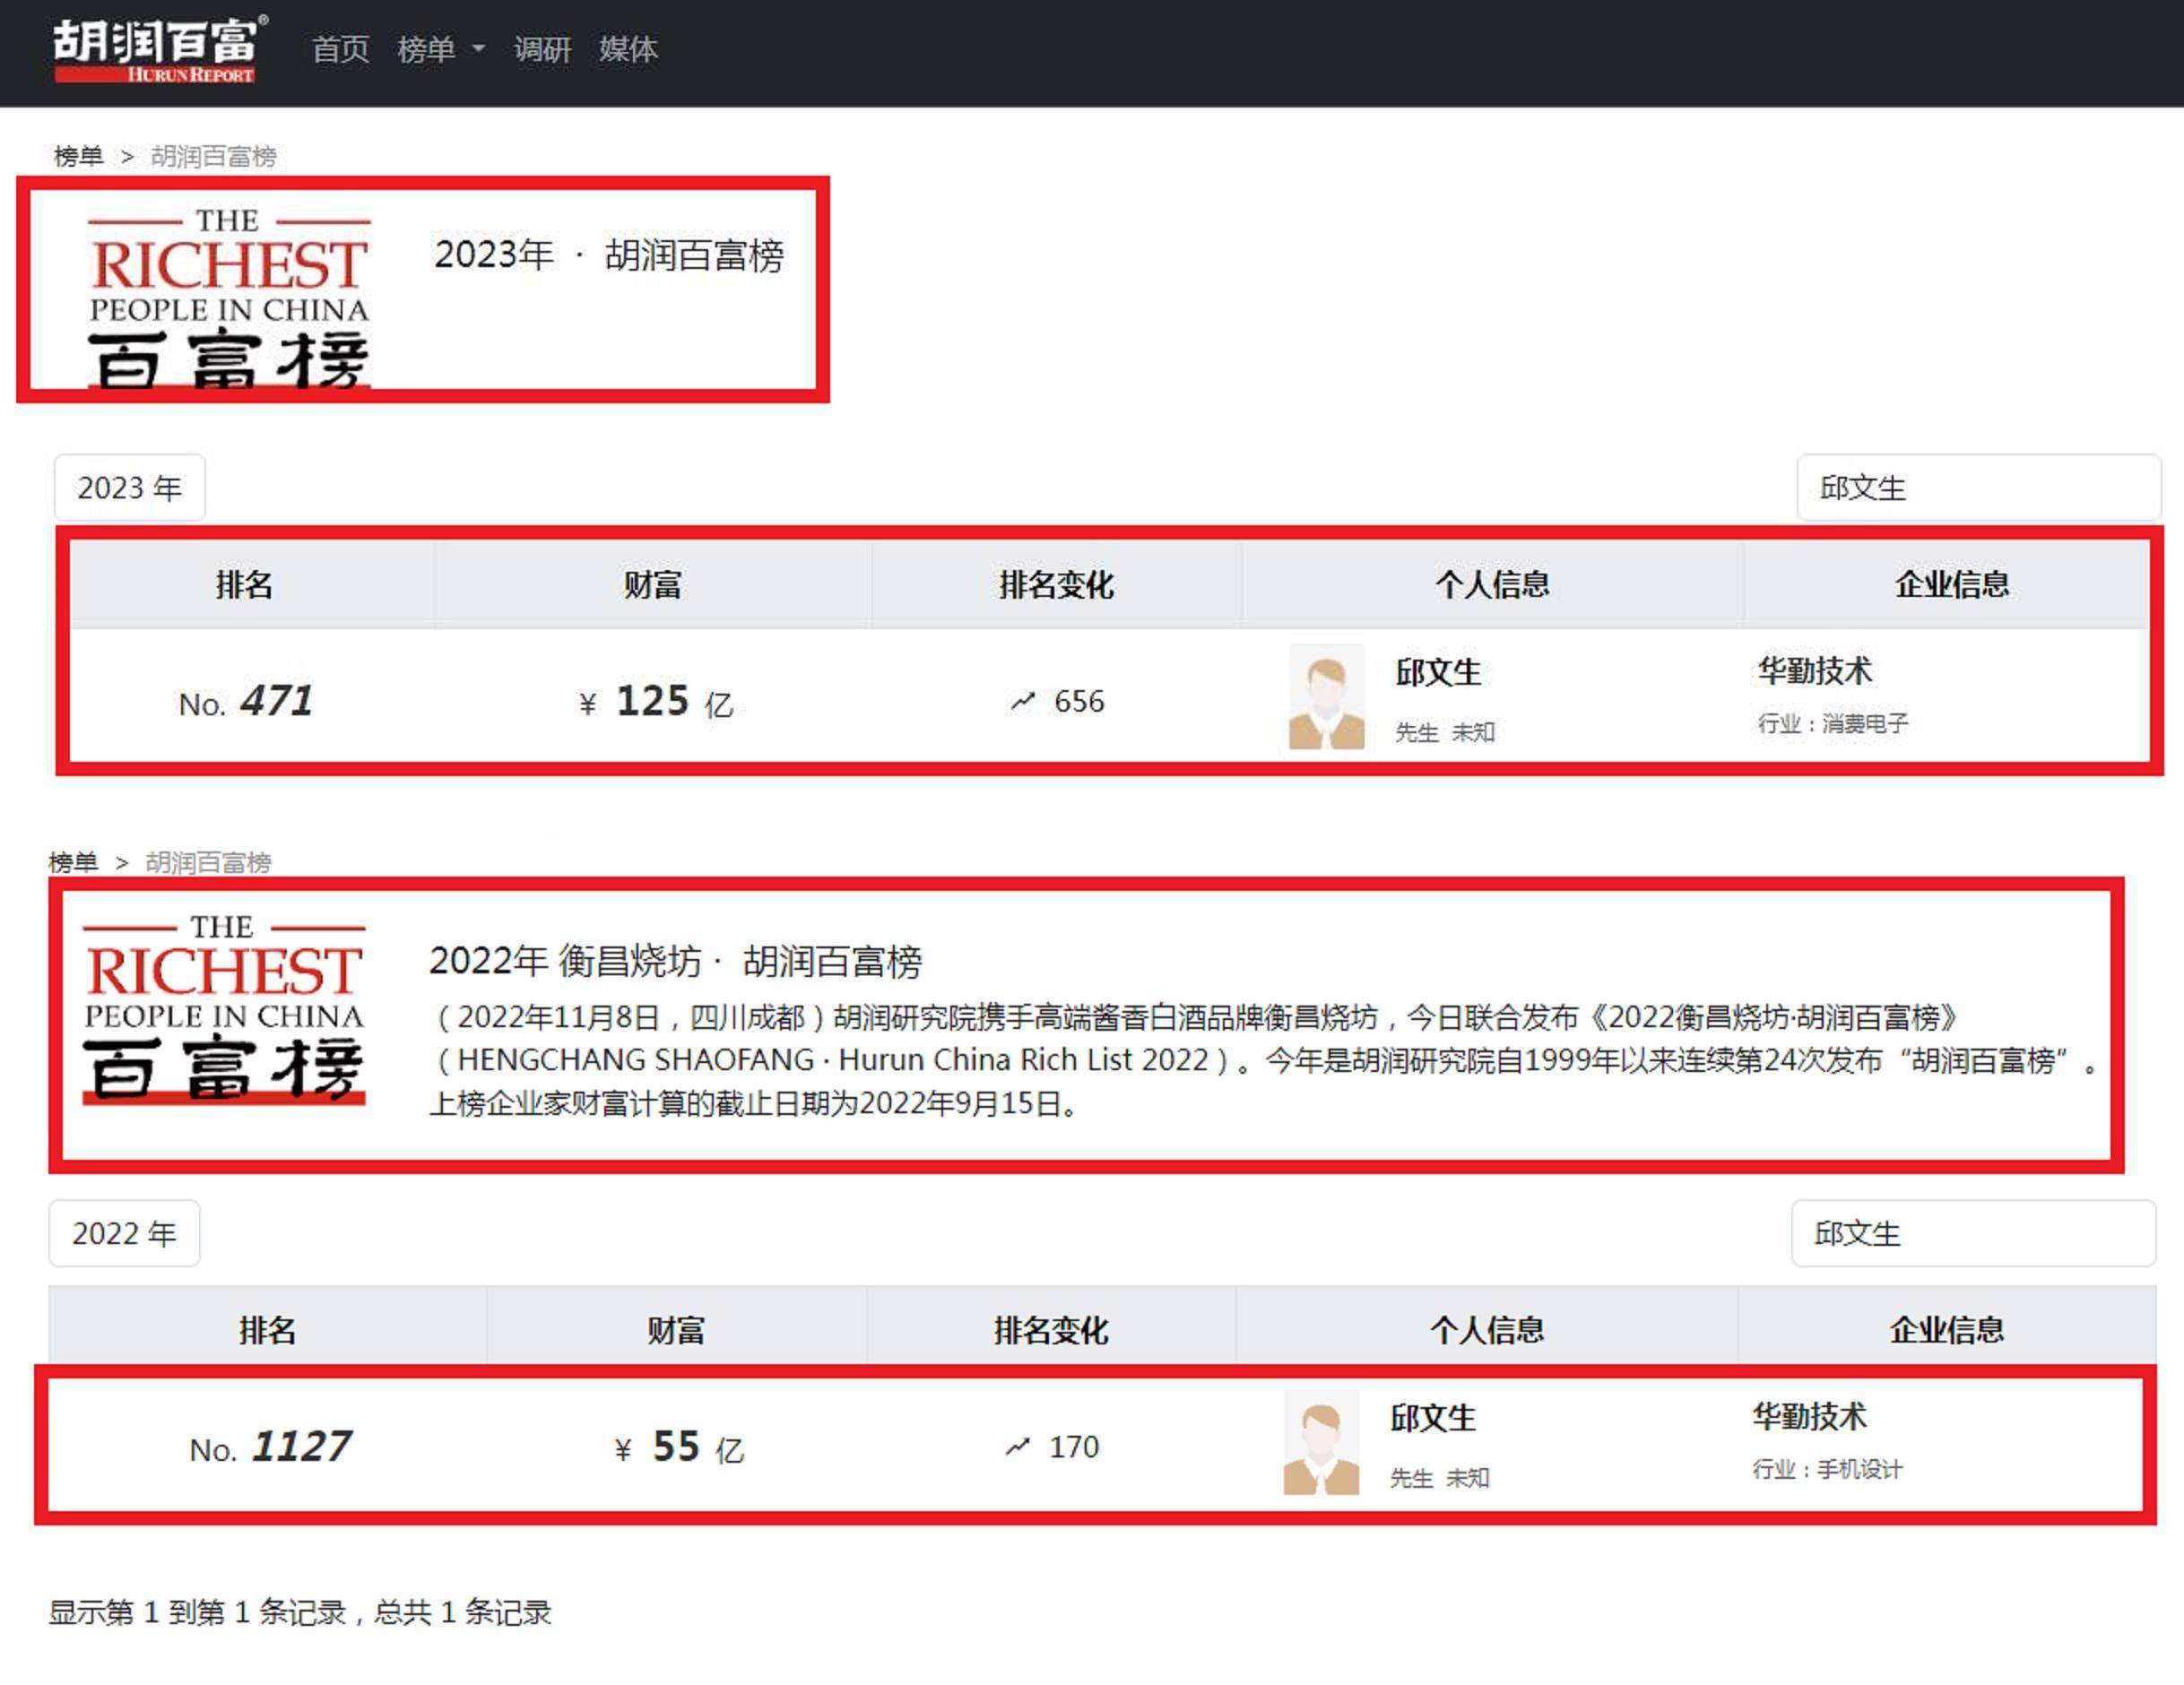
Task: Click the 2022 Richest People in China banner image
Action: point(224,1008)
